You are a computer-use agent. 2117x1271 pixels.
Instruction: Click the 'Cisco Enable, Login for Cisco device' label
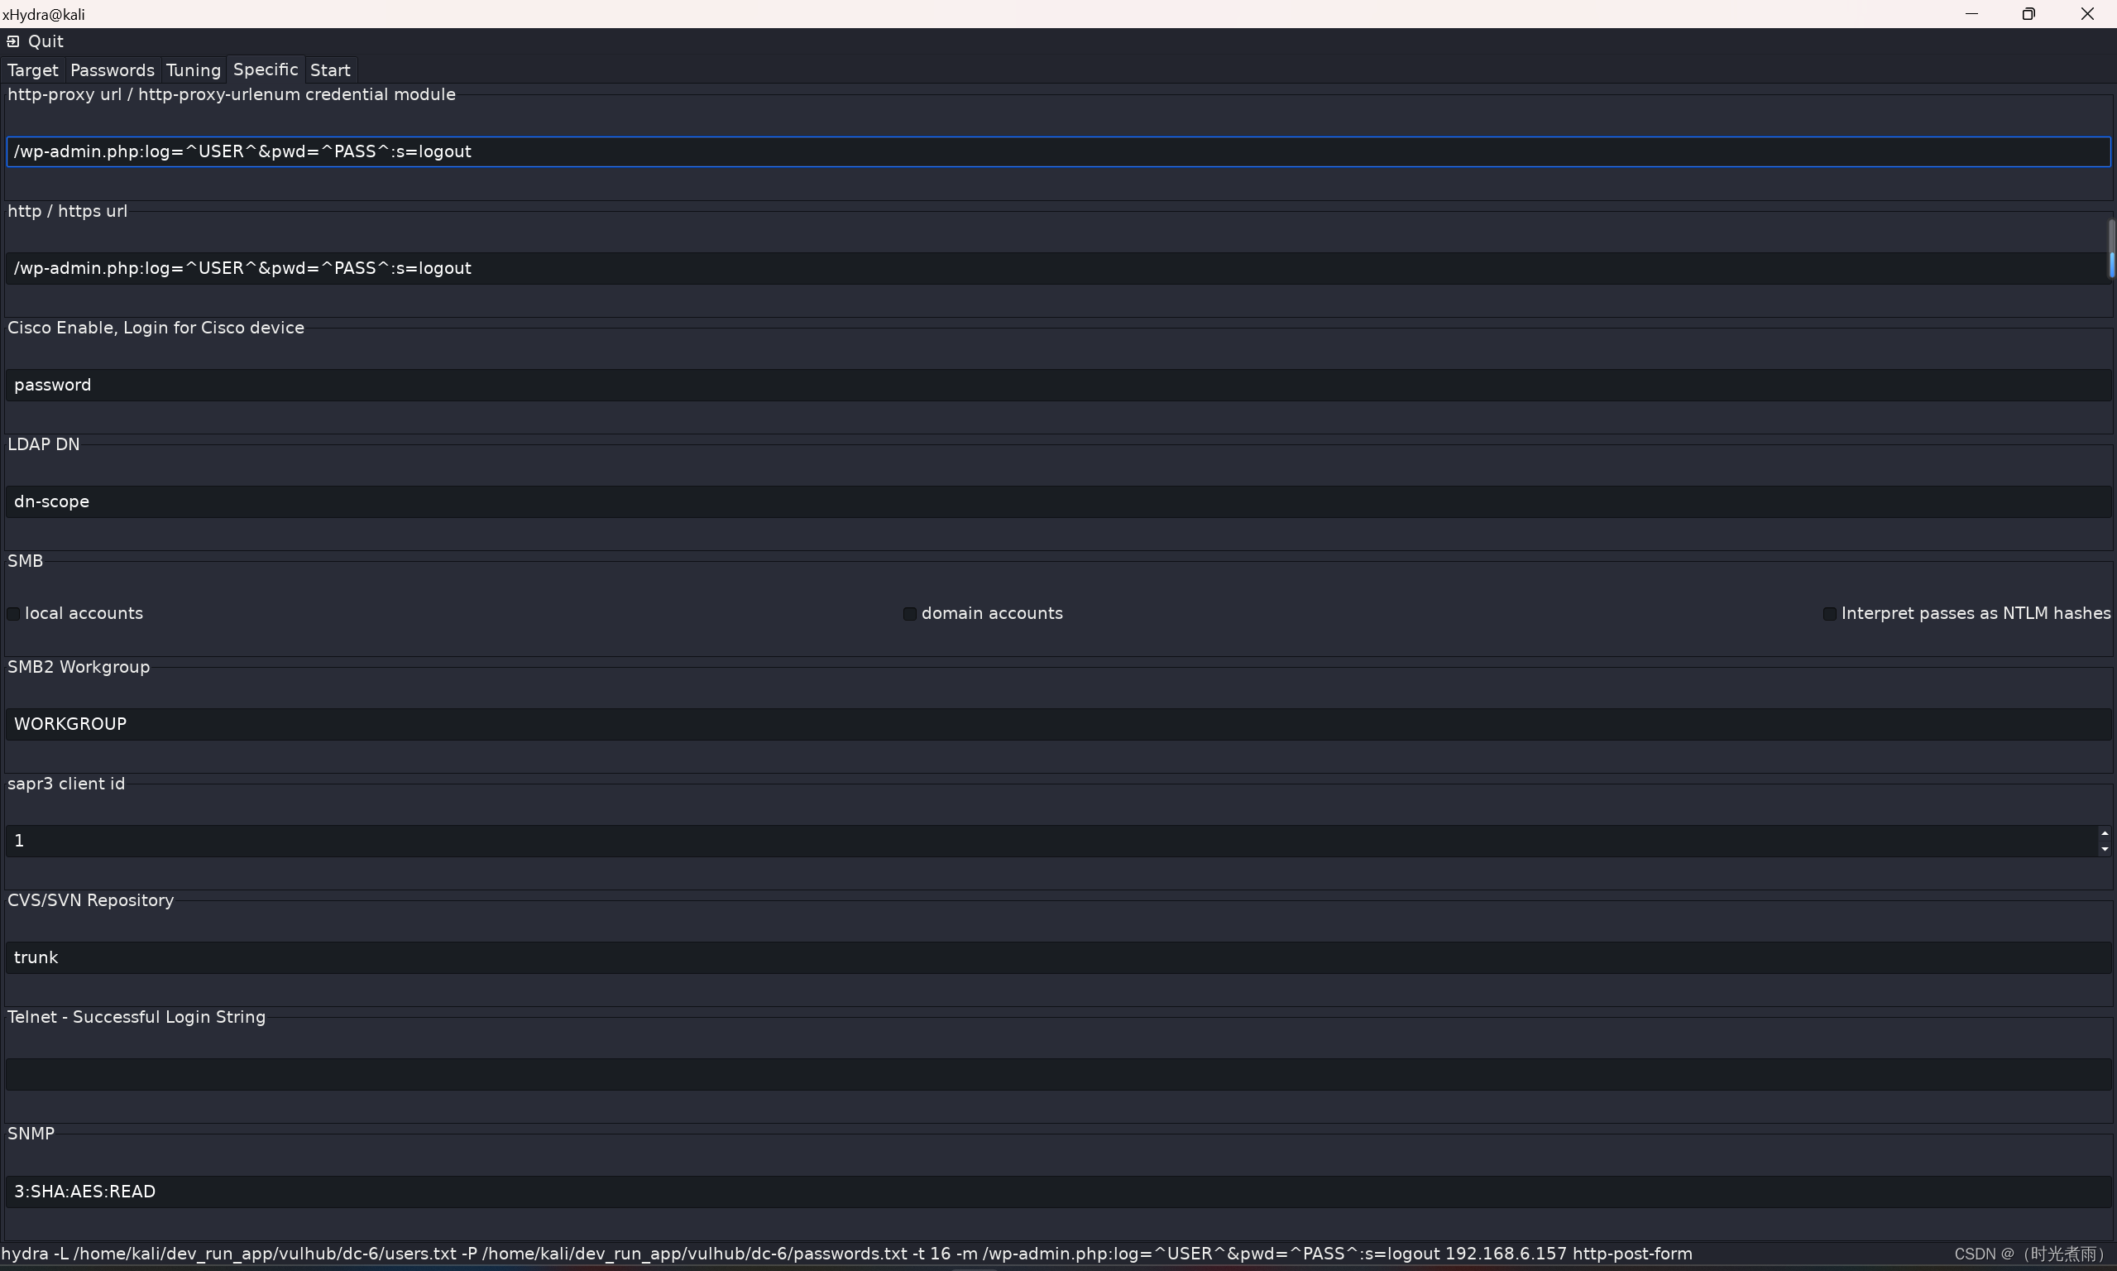[156, 327]
